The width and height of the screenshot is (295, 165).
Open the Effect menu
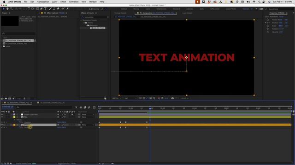coord(63,2)
